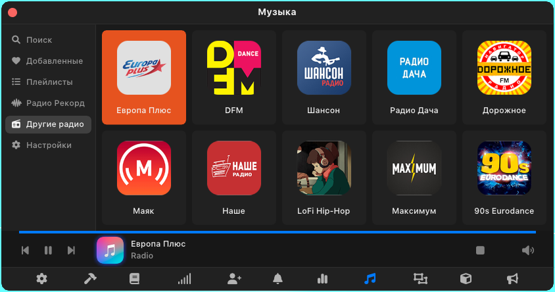This screenshot has height=292, width=555.
Task: Open Радио Рекорд section
Action: (55, 103)
